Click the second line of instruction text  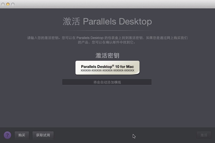107,42
